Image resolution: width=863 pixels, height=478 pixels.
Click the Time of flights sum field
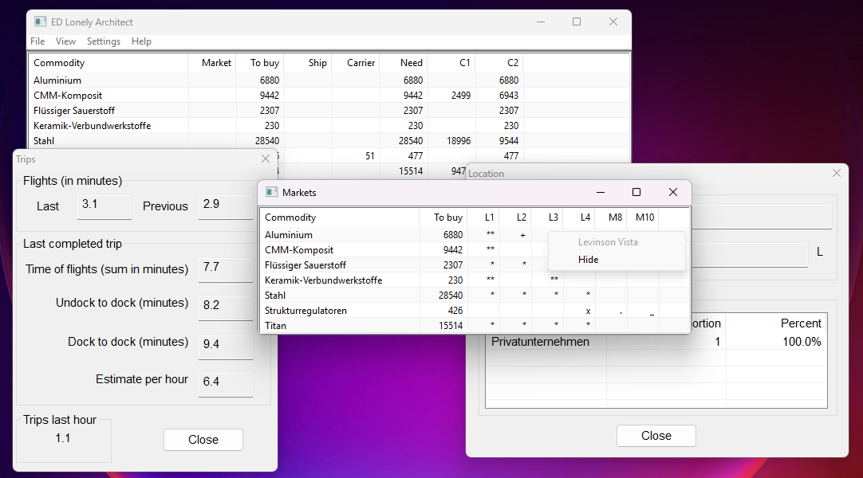[226, 269]
